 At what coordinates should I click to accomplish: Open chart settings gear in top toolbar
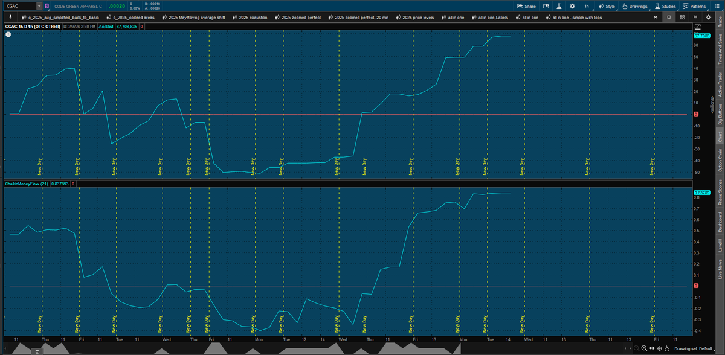pyautogui.click(x=572, y=6)
